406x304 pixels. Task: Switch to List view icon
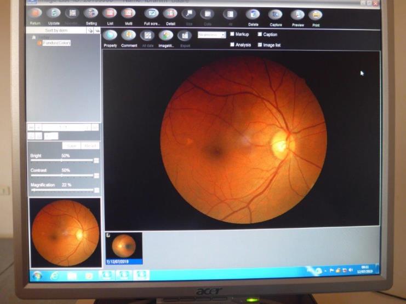point(110,13)
